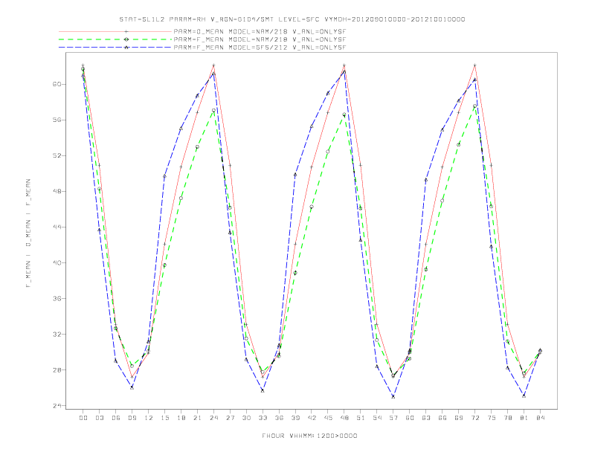
Task: Click the blue triangle data point at hour 81
Action: [524, 396]
